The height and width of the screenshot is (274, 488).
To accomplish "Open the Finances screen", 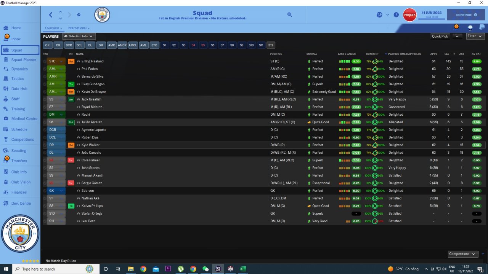I will (x=19, y=192).
